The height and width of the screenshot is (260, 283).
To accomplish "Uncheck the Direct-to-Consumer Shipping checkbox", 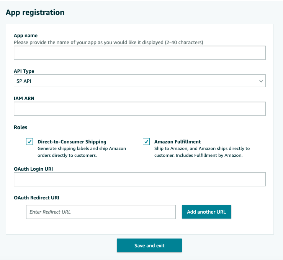I will (x=29, y=142).
